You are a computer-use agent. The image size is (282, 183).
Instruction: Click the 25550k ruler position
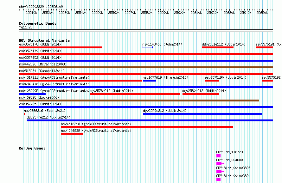pyautogui.click(x=97, y=13)
